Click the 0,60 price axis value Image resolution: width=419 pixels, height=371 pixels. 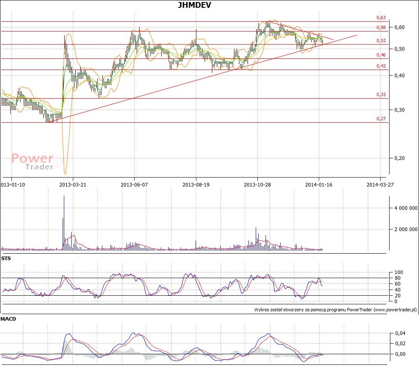(x=399, y=27)
